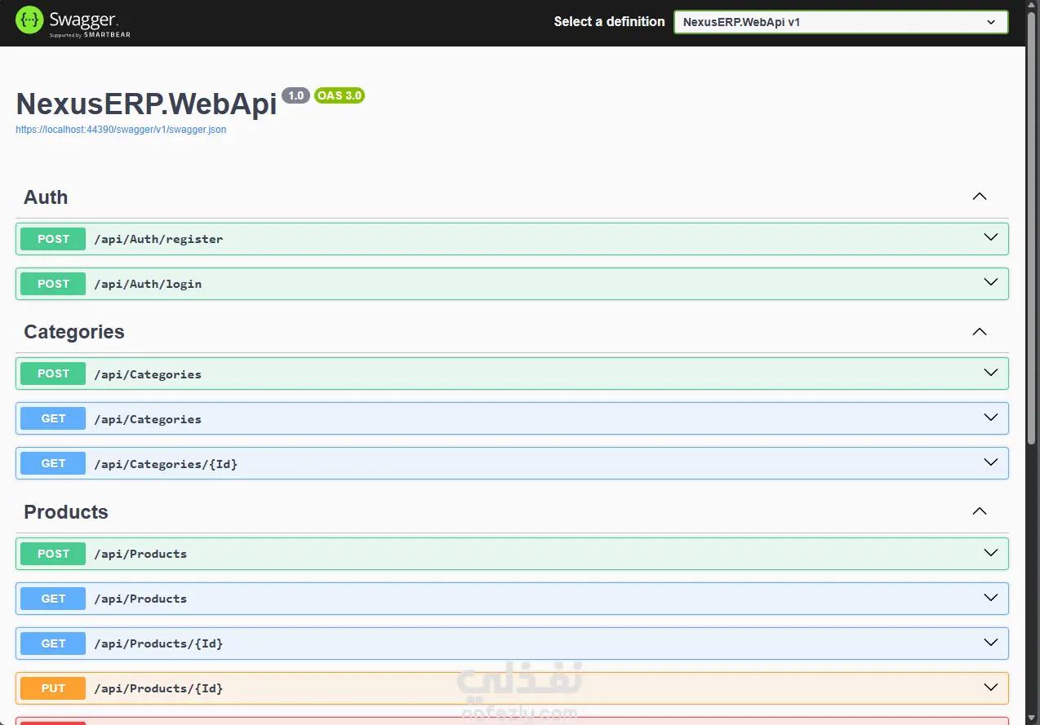Click path text in GET /api/Products/{Id} row
The image size is (1040, 725).
point(158,643)
